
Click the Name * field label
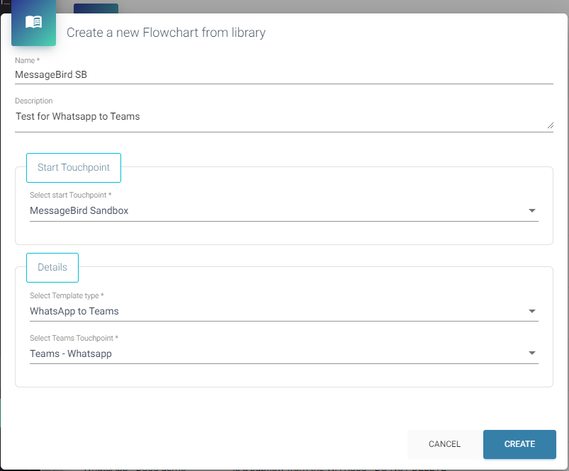point(27,61)
